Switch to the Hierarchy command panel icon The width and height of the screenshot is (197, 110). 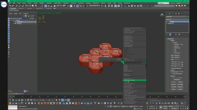click(x=173, y=14)
